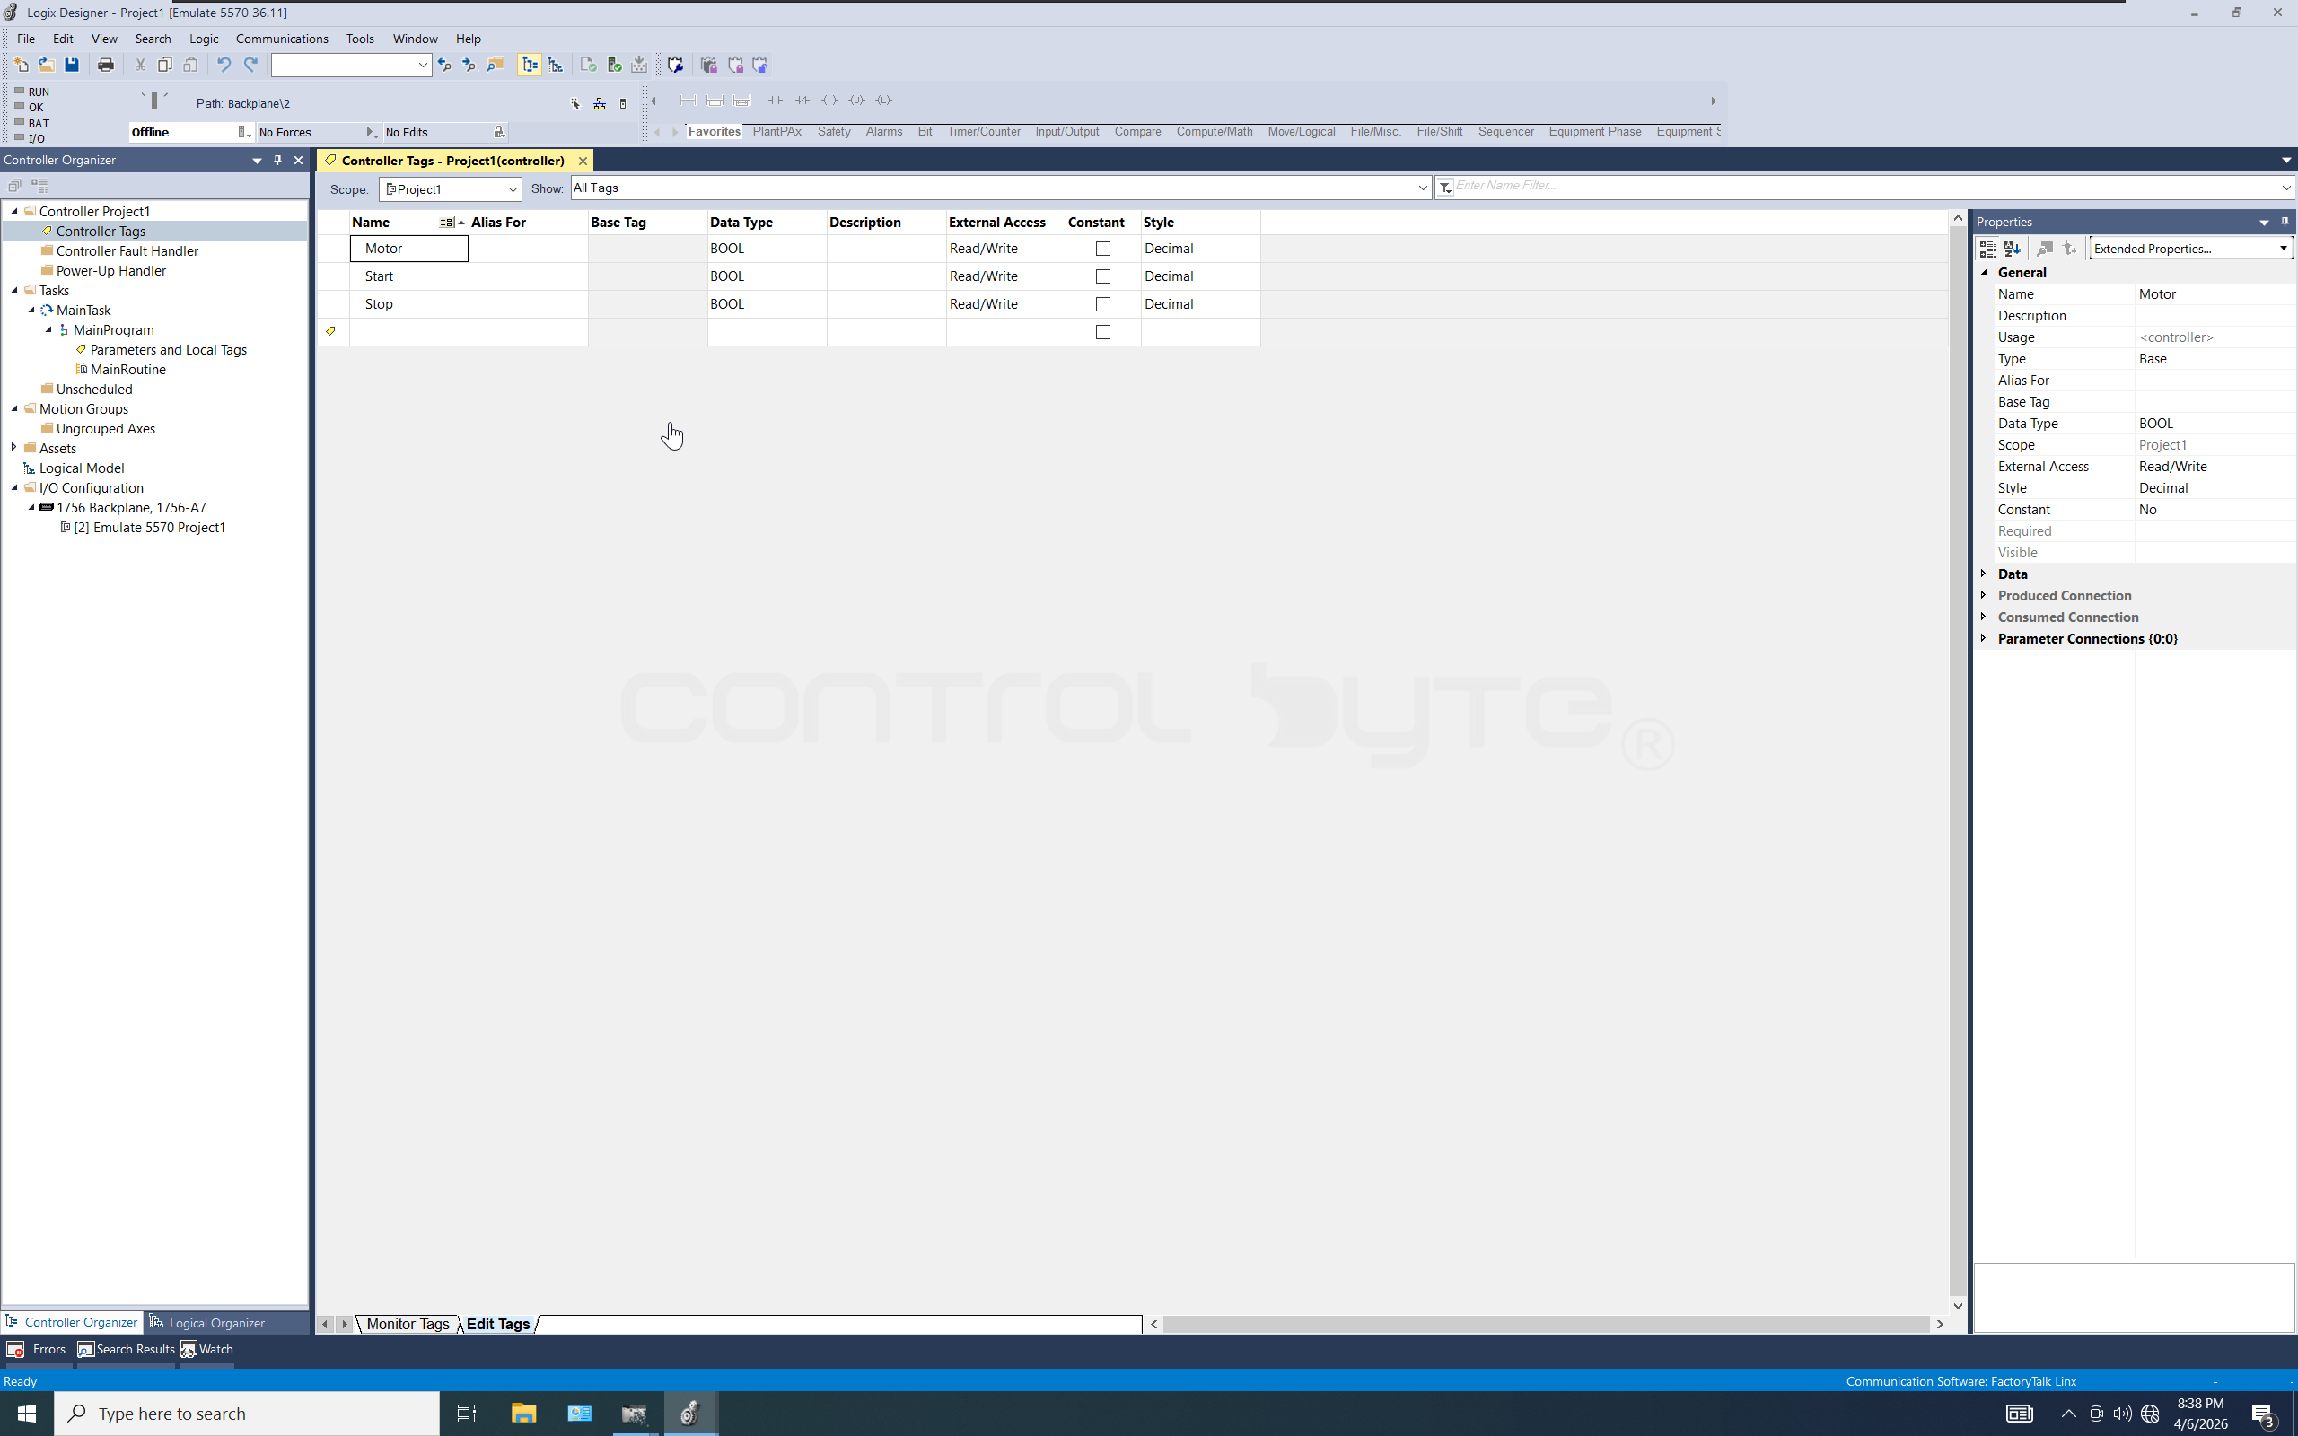Select Parameters and Local Tags tree item
The image size is (2298, 1436).
(x=168, y=349)
